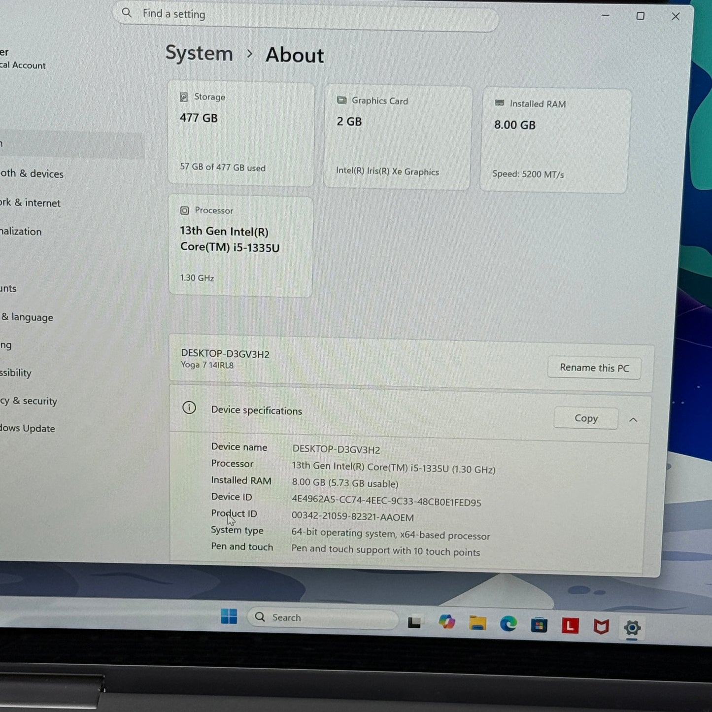Launch Microsoft Edge from the taskbar
The image size is (712, 712).
[509, 624]
